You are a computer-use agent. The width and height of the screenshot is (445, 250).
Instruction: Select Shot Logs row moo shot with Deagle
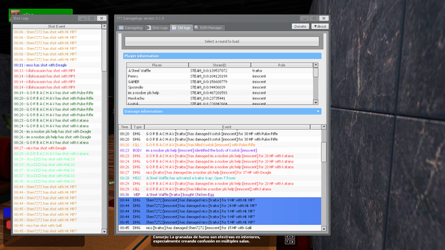click(57, 65)
